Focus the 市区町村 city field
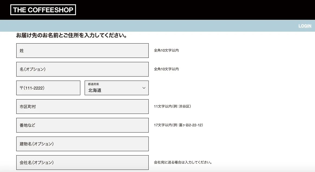 82,107
